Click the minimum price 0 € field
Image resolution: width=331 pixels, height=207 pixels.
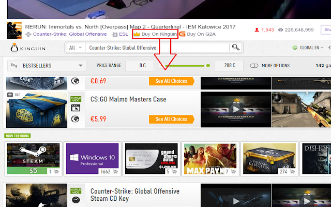tap(140, 66)
